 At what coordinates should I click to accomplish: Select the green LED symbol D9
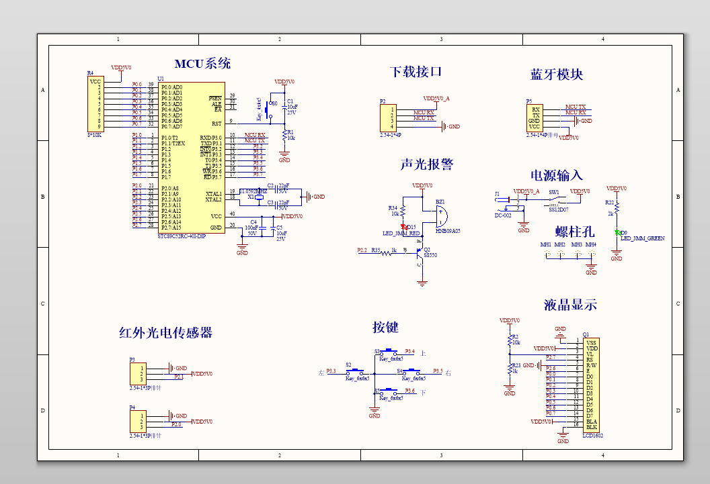617,232
